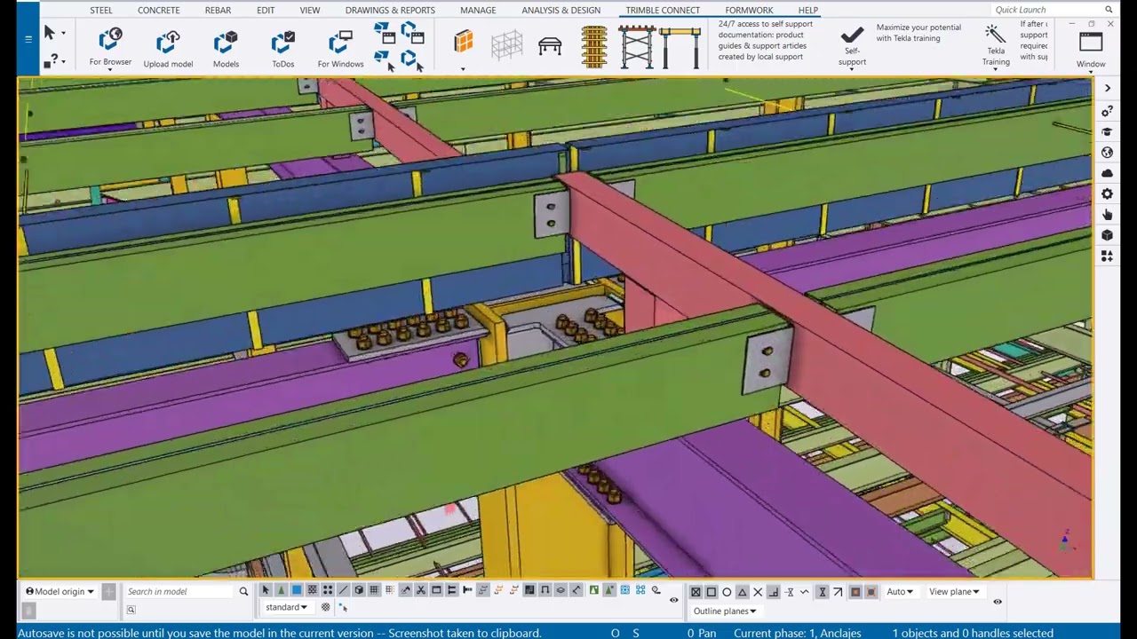
Task: Select the MANAGE ribbon tab
Action: click(478, 10)
